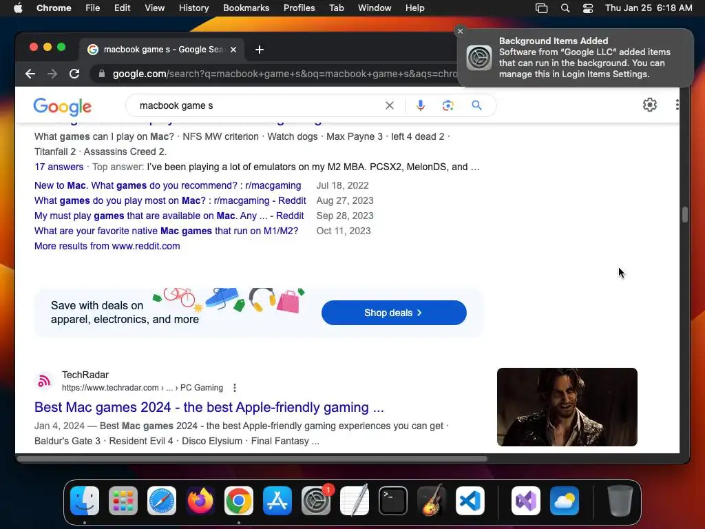Click 'More results from www.reddit.com'
705x529 pixels.
[x=107, y=246]
